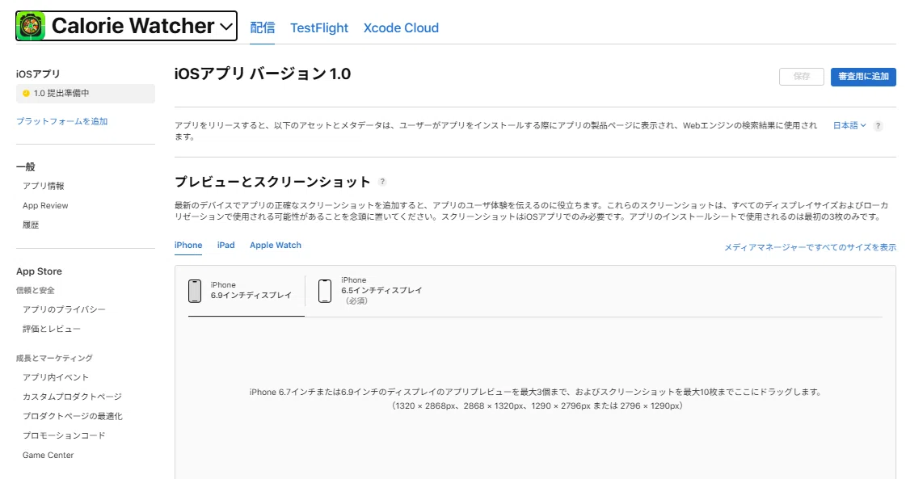Switch to the Apple Watch screenshots tab

(x=276, y=246)
